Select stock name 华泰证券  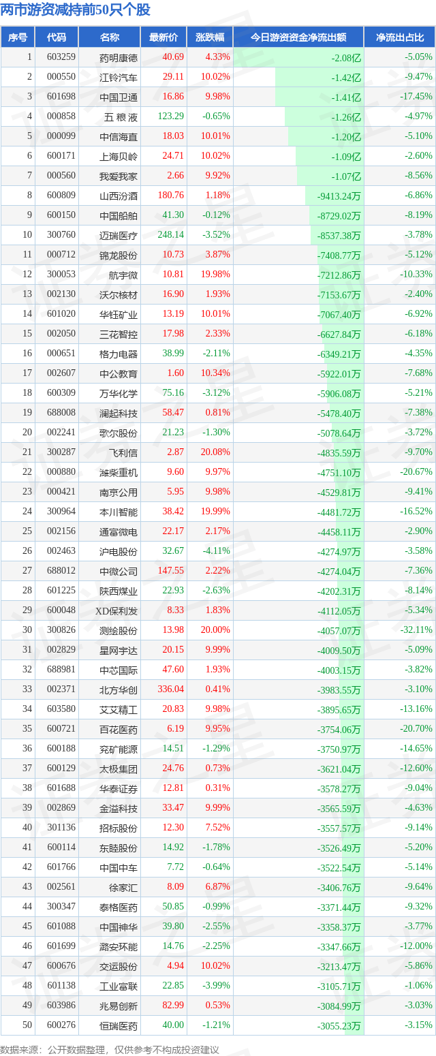click(x=119, y=788)
